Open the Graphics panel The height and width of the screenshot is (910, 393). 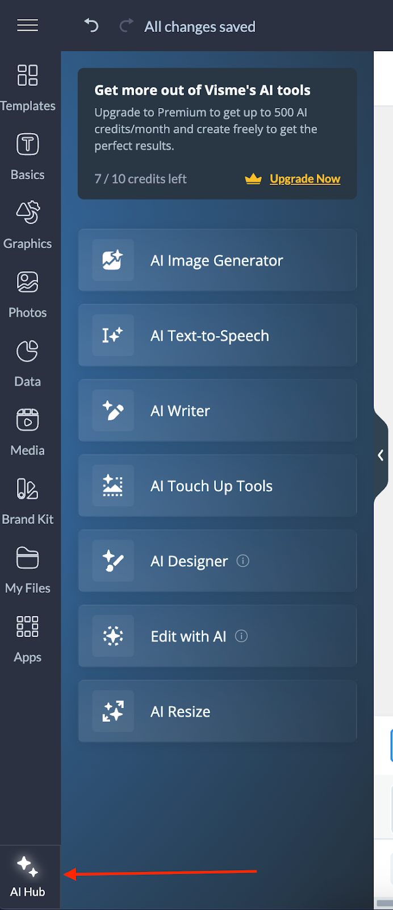[27, 225]
